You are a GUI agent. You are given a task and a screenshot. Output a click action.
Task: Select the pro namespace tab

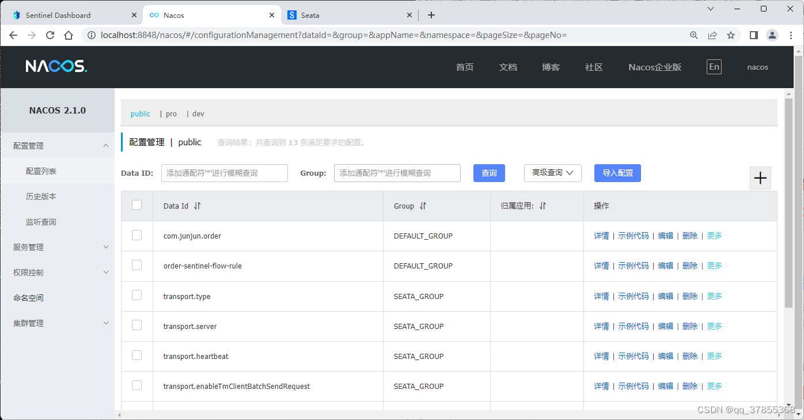click(x=171, y=114)
